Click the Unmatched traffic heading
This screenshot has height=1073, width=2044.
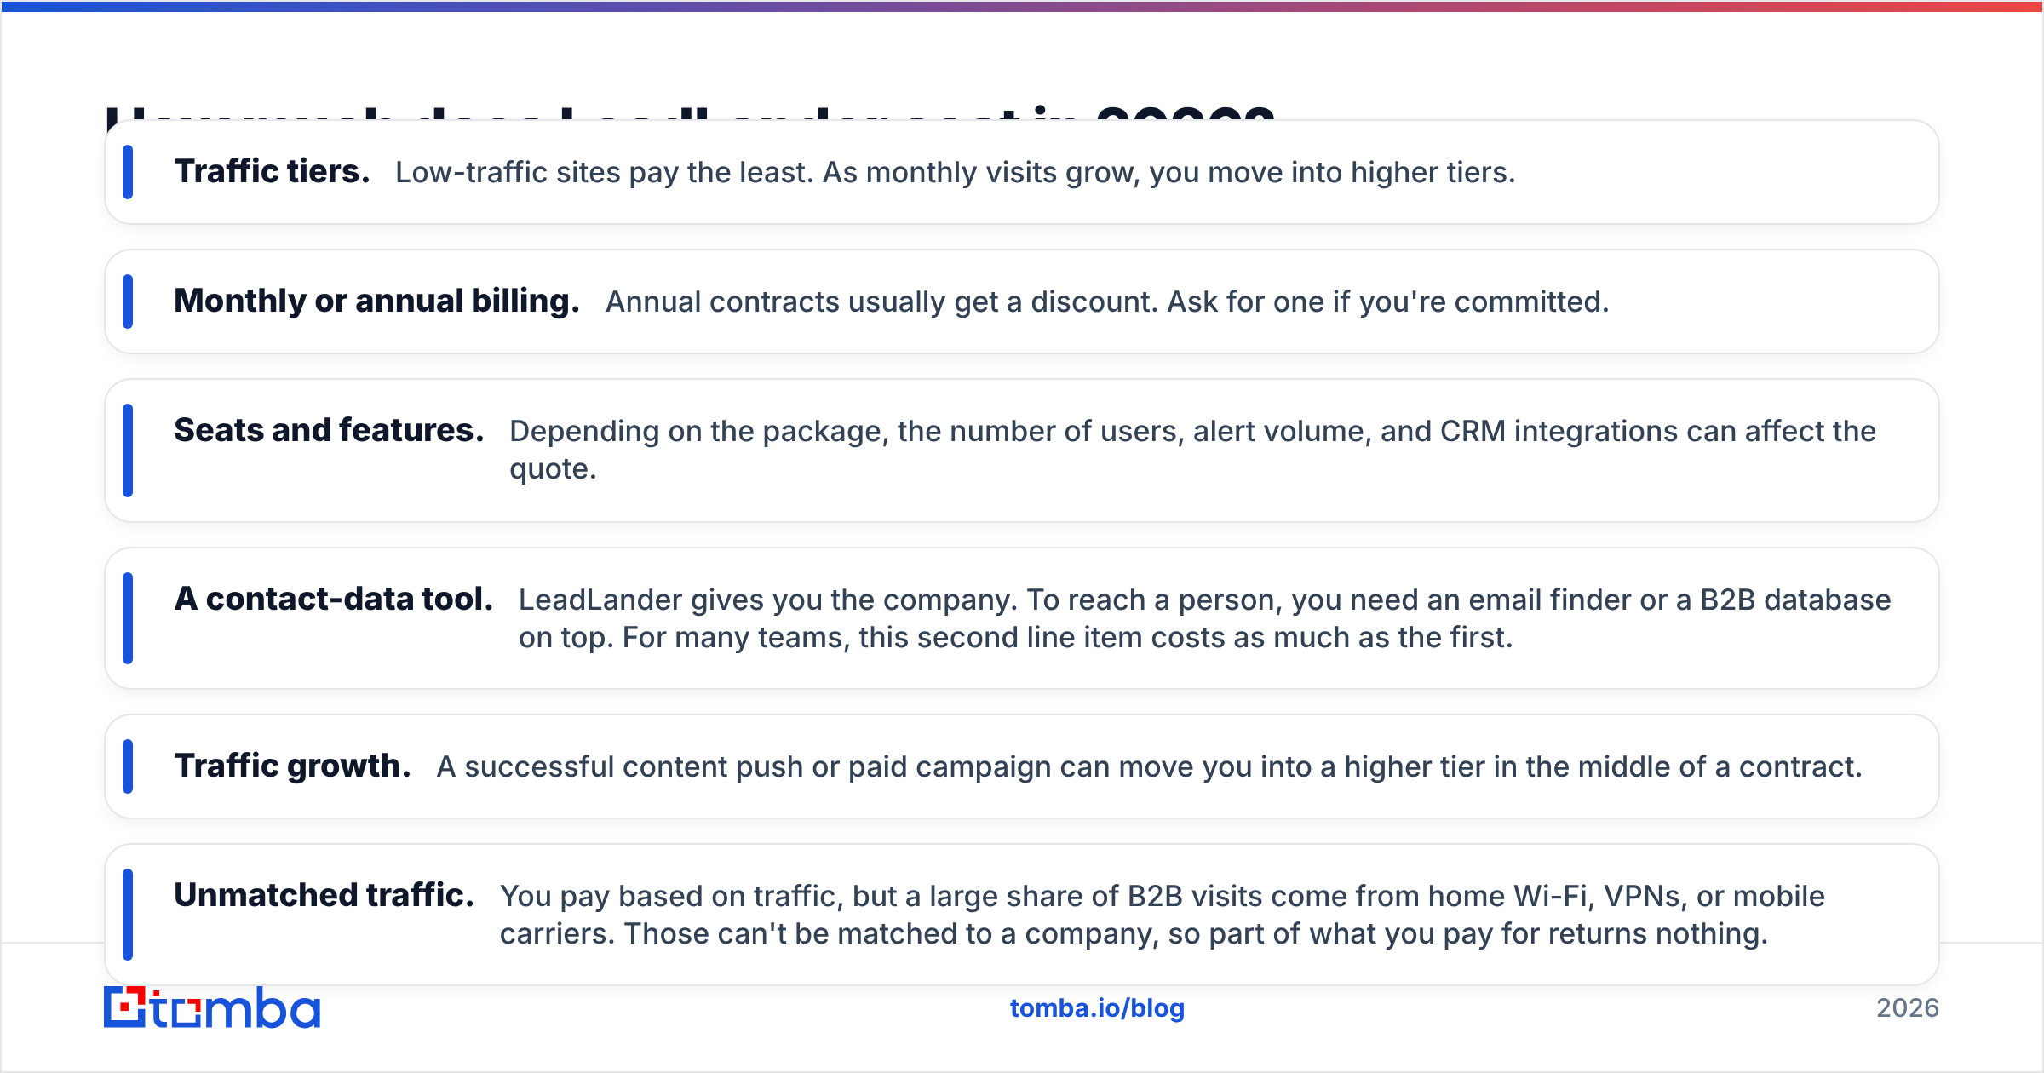(x=324, y=895)
